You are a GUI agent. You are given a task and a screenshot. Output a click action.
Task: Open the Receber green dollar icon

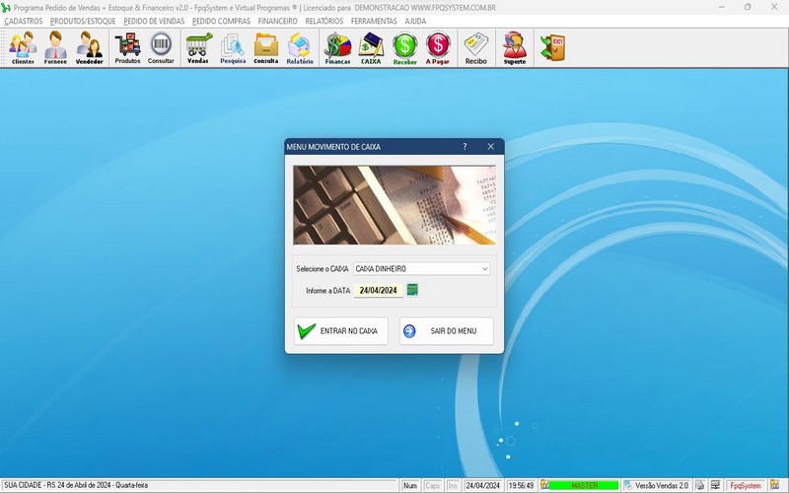tap(404, 47)
